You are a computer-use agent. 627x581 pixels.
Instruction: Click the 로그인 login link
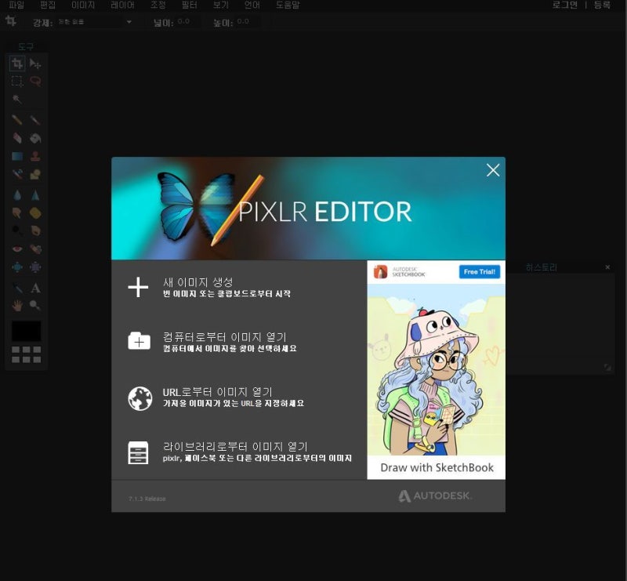(564, 5)
